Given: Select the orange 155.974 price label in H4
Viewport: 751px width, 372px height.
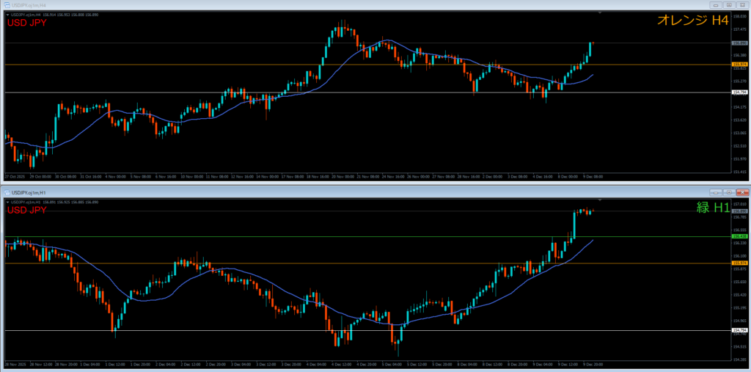Looking at the screenshot, I should pyautogui.click(x=739, y=65).
